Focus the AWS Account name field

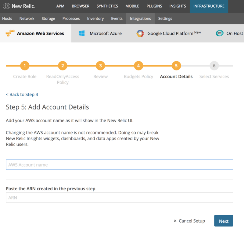[x=120, y=165]
